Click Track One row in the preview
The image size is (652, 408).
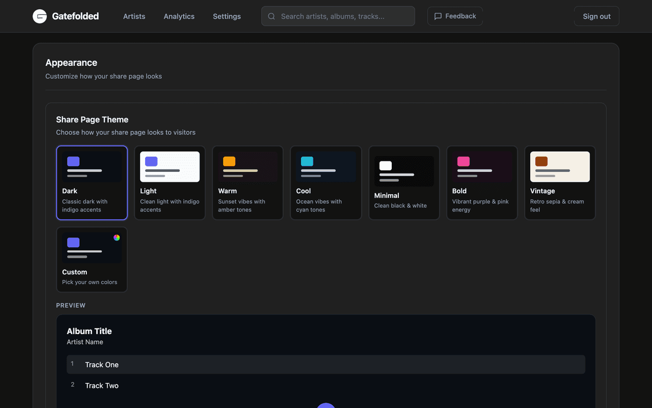326,364
